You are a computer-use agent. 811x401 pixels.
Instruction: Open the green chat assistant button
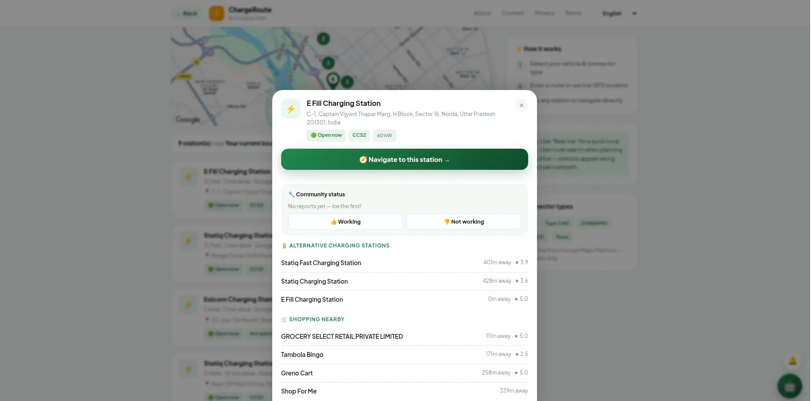click(789, 386)
